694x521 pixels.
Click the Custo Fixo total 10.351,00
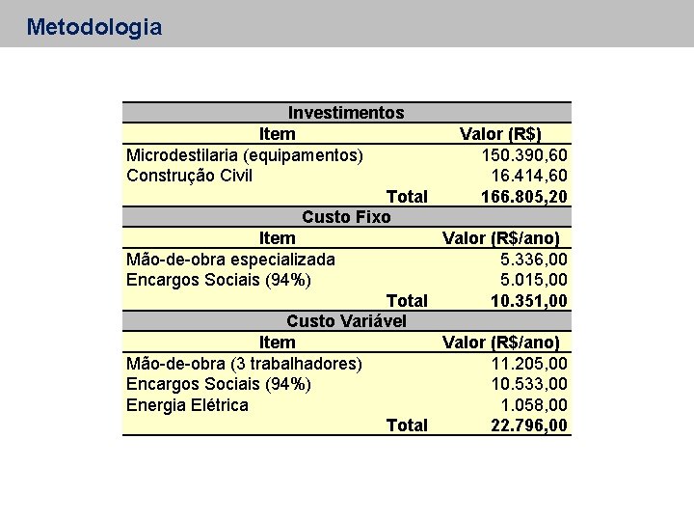pos(529,301)
